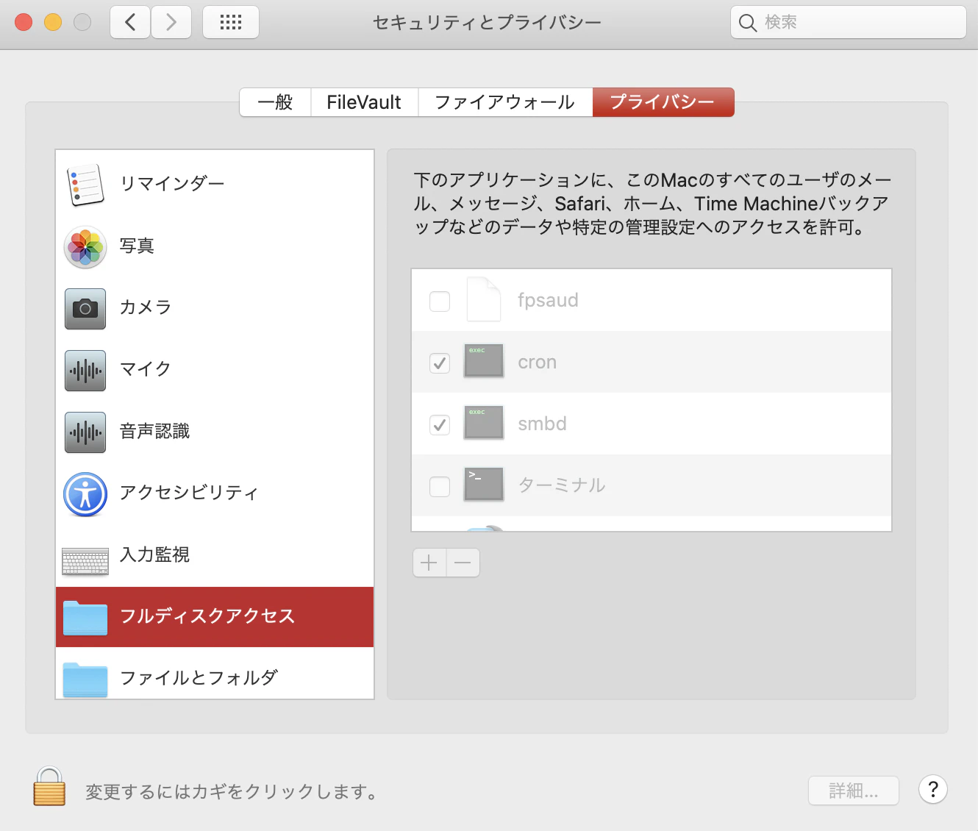The width and height of the screenshot is (978, 831).
Task: Click the smbd name in app list
Action: pyautogui.click(x=542, y=424)
